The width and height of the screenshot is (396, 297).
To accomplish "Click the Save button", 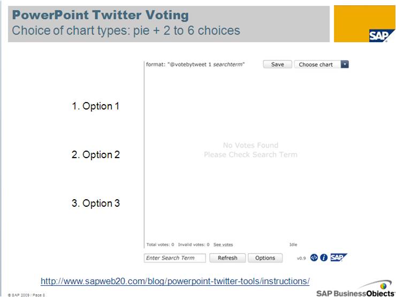I will pos(277,64).
